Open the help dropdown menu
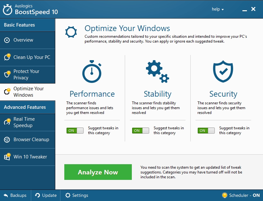 pyautogui.click(x=218, y=9)
